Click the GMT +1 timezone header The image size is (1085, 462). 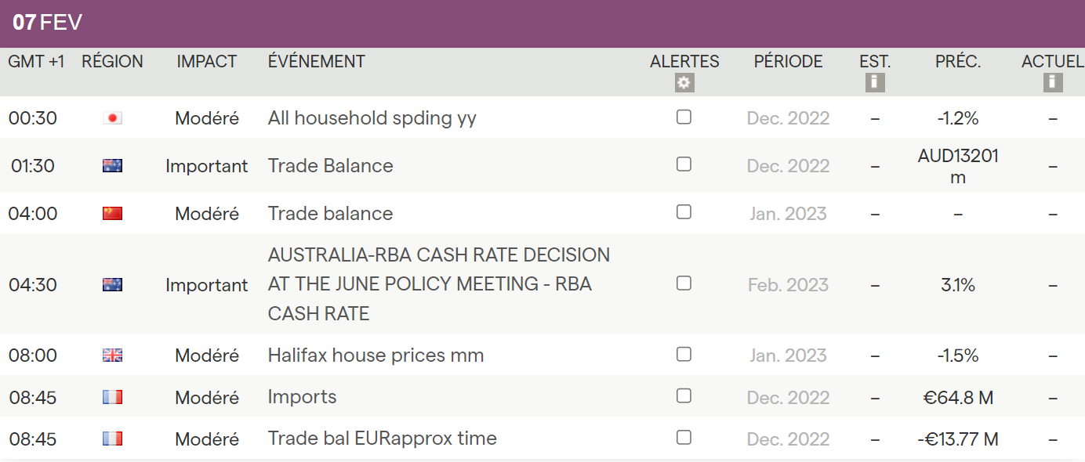(x=36, y=62)
